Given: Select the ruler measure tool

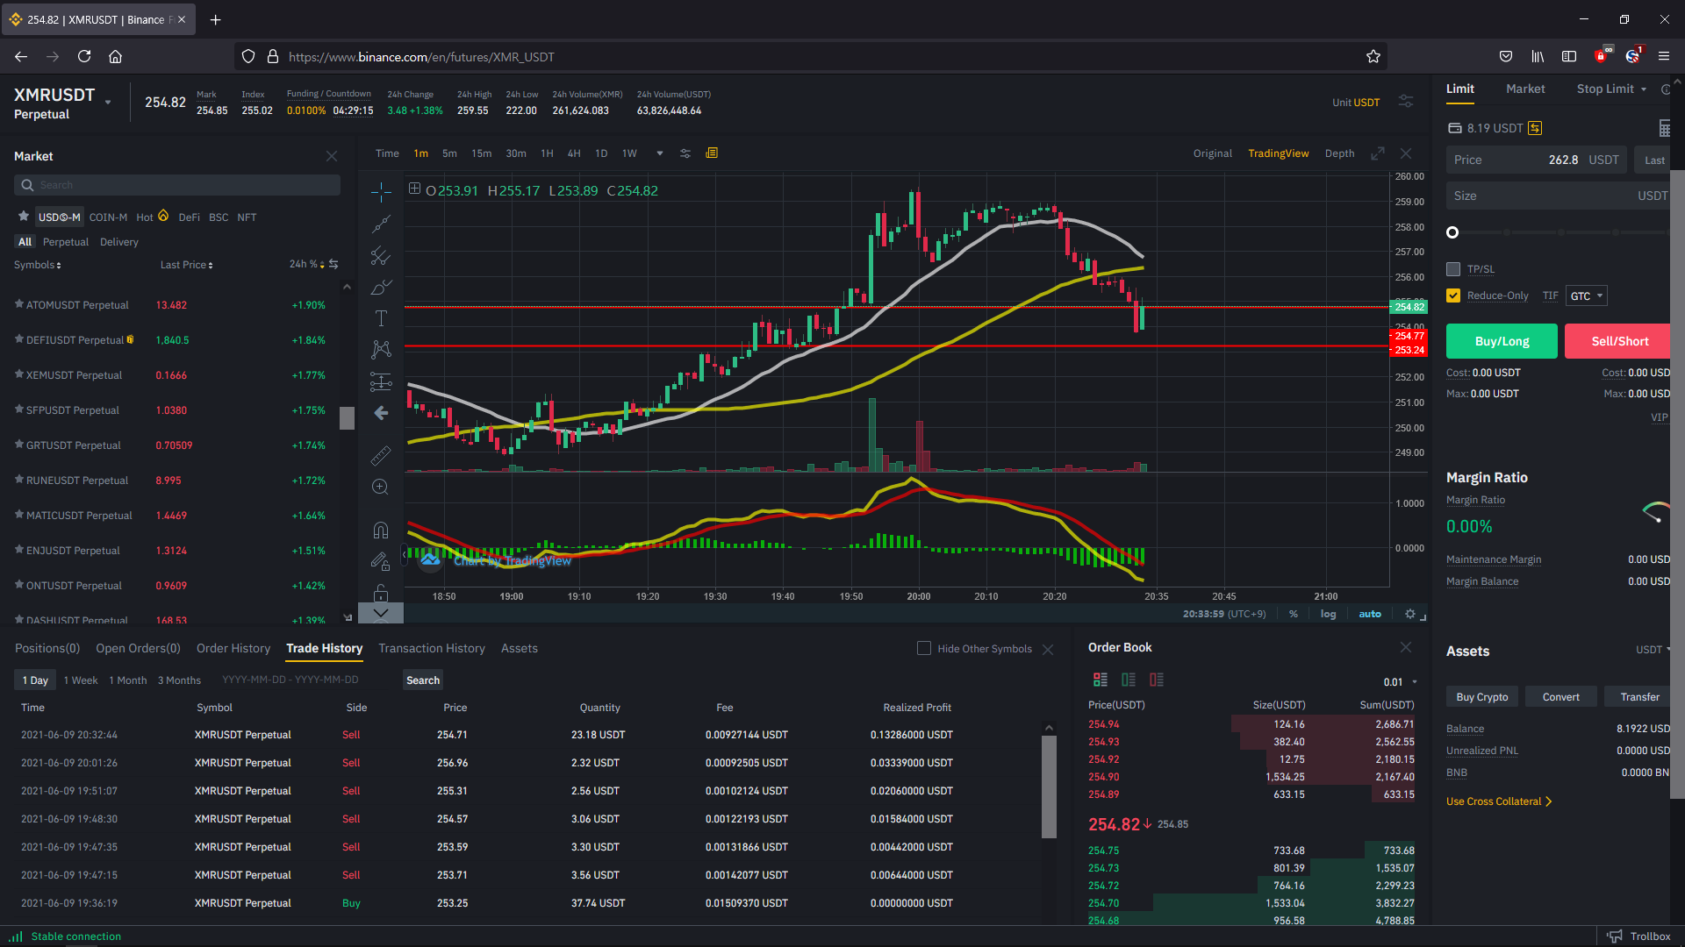Looking at the screenshot, I should (381, 455).
